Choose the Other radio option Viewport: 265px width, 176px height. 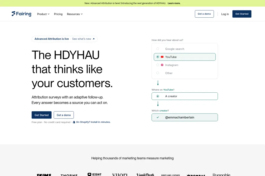(x=158, y=73)
